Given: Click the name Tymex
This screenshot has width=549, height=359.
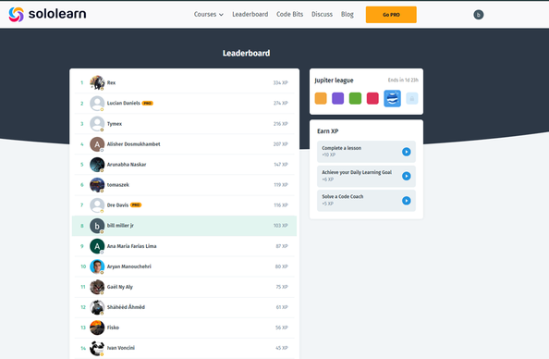Looking at the screenshot, I should pos(115,124).
